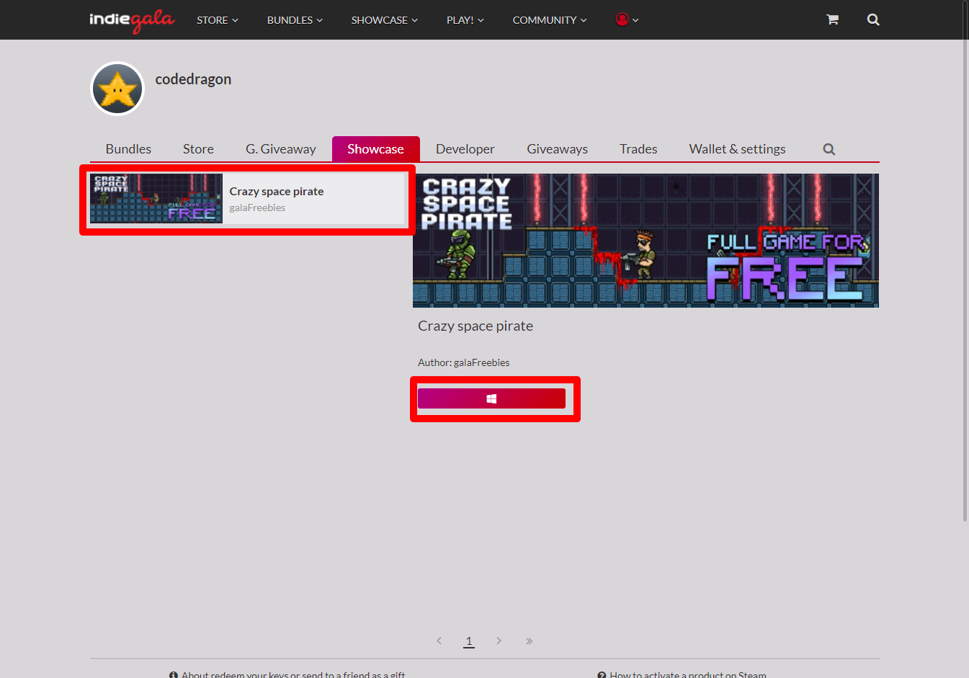969x678 pixels.
Task: Go to next page arrow
Action: point(499,641)
